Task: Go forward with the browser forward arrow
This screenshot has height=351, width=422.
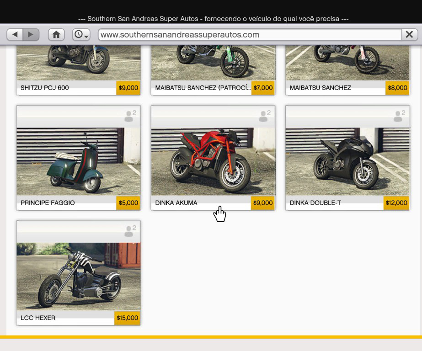Action: pos(31,34)
